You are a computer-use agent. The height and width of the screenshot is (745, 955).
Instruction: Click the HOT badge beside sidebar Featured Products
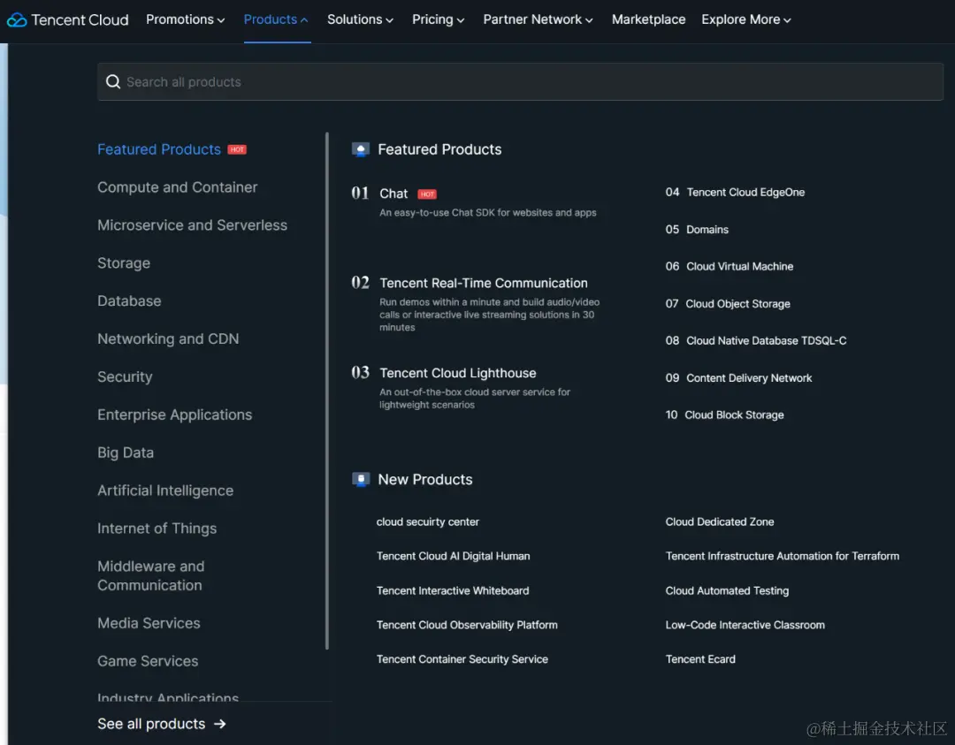pyautogui.click(x=237, y=149)
